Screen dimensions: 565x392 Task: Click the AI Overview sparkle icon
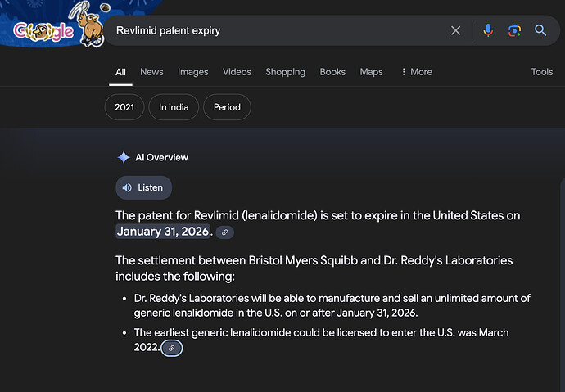coord(124,157)
